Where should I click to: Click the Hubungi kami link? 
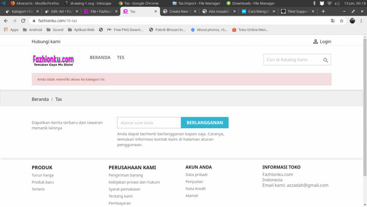tap(46, 42)
